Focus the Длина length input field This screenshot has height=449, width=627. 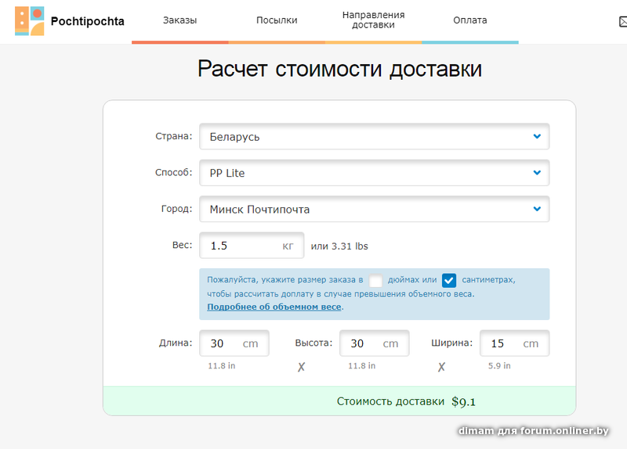tap(223, 343)
